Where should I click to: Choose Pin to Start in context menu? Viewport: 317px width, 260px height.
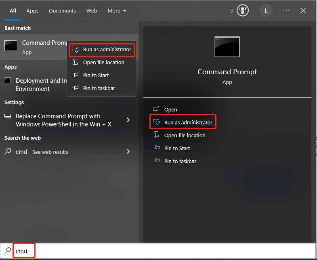[101, 75]
